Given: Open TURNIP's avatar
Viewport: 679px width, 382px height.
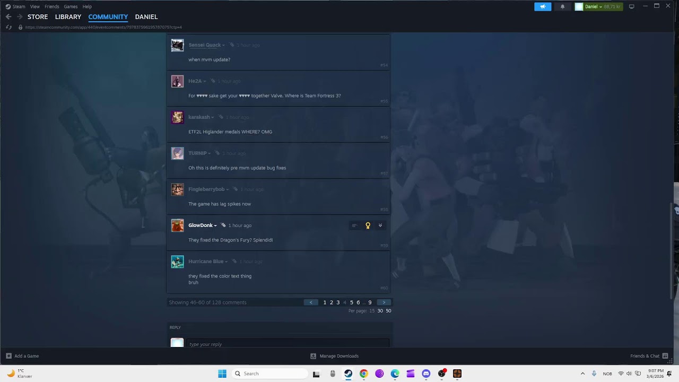Looking at the screenshot, I should click(177, 153).
